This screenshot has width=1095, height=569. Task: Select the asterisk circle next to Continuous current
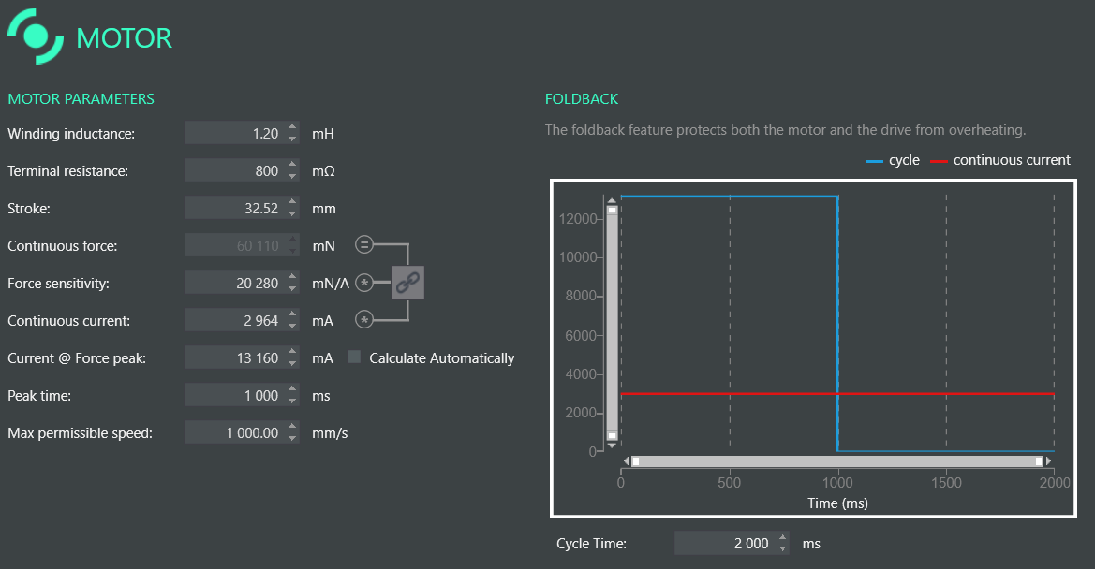pos(363,320)
